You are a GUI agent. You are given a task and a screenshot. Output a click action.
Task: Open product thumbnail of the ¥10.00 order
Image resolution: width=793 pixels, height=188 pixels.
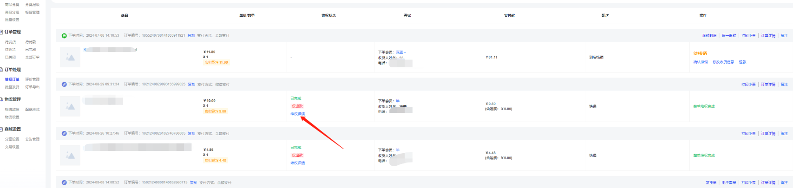click(70, 106)
